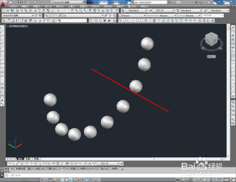
Task: Click the topmost white sphere in drawing
Action: 147,43
